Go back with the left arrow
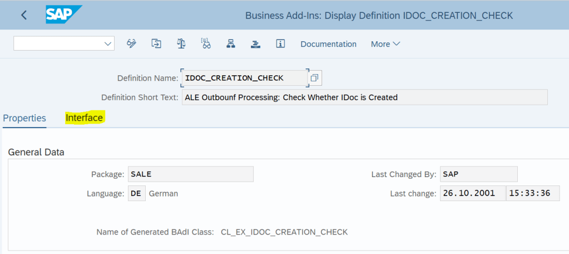 (24, 15)
